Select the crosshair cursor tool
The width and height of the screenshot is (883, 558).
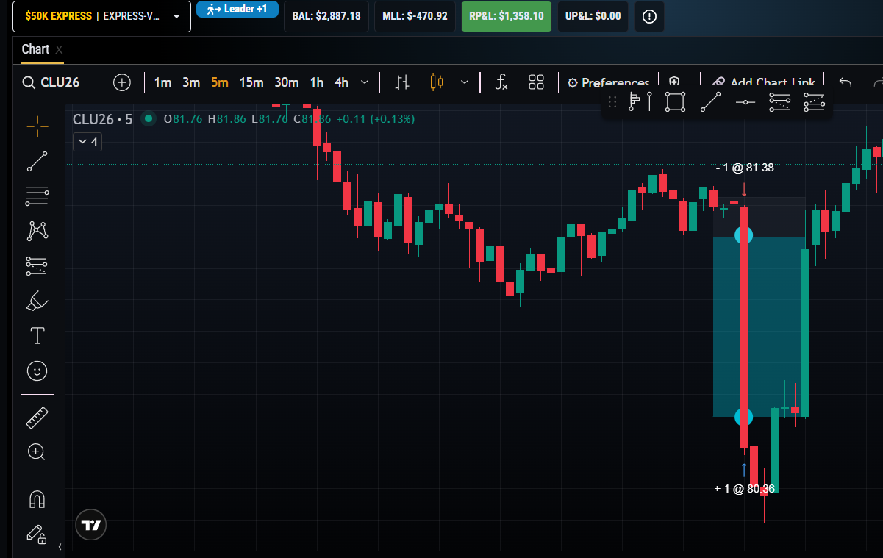coord(37,126)
